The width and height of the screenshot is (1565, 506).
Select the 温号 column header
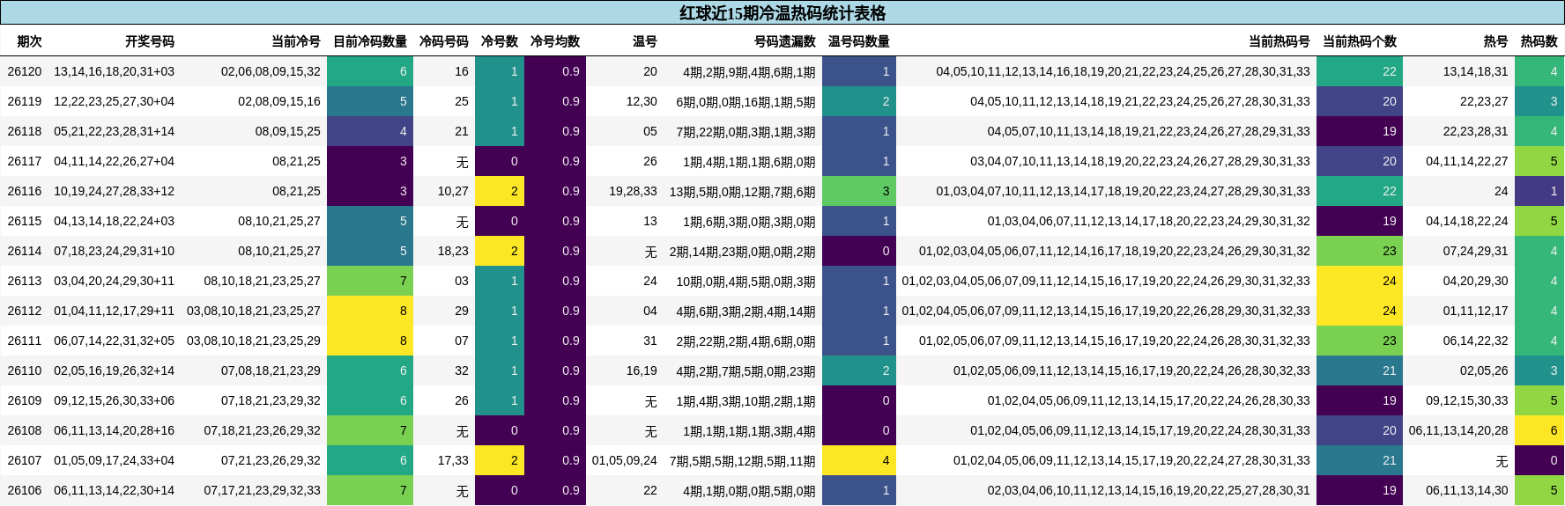point(645,41)
